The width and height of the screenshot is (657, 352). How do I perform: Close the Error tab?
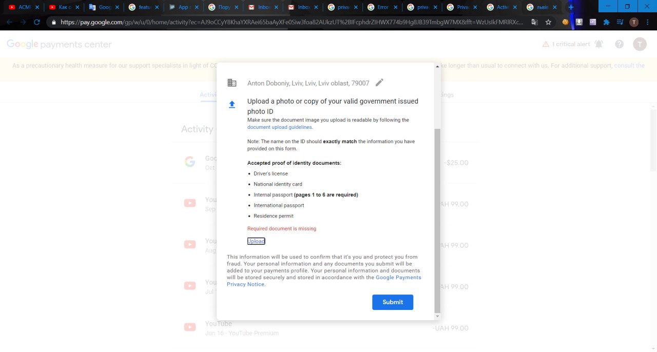[x=395, y=7]
